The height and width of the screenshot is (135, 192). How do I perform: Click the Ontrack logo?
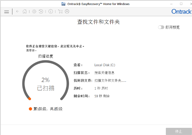point(181,12)
